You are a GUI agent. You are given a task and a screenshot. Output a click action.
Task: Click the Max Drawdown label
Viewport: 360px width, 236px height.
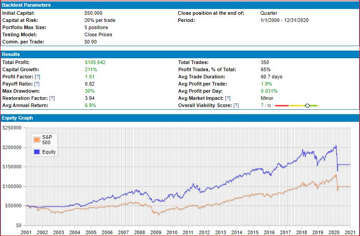(x=21, y=91)
